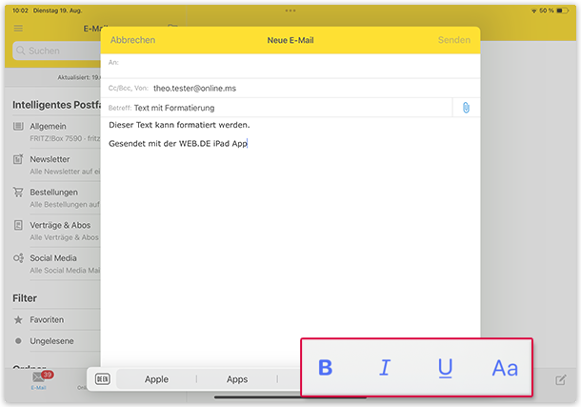Toggle underline text formatting
This screenshot has height=407, width=581.
(445, 368)
